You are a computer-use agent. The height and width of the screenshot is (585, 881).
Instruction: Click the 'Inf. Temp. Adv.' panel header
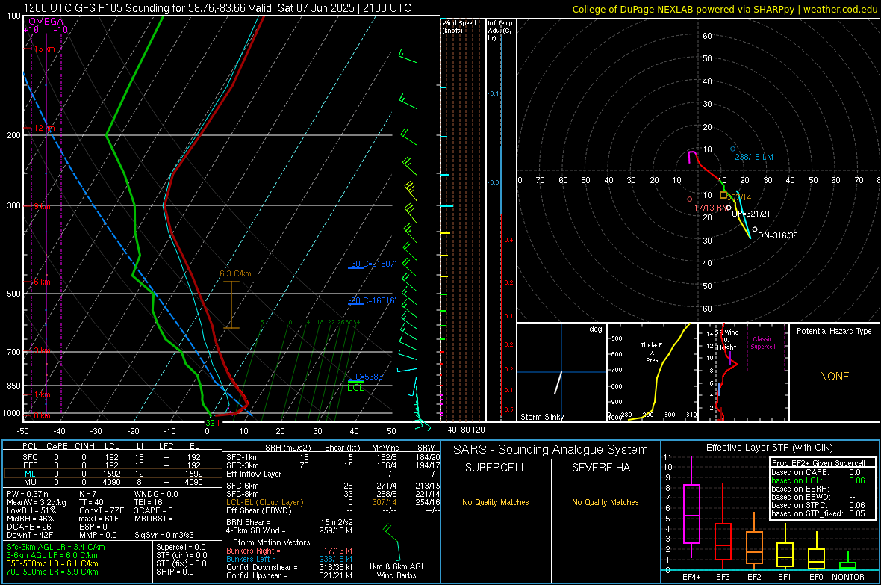click(x=500, y=31)
